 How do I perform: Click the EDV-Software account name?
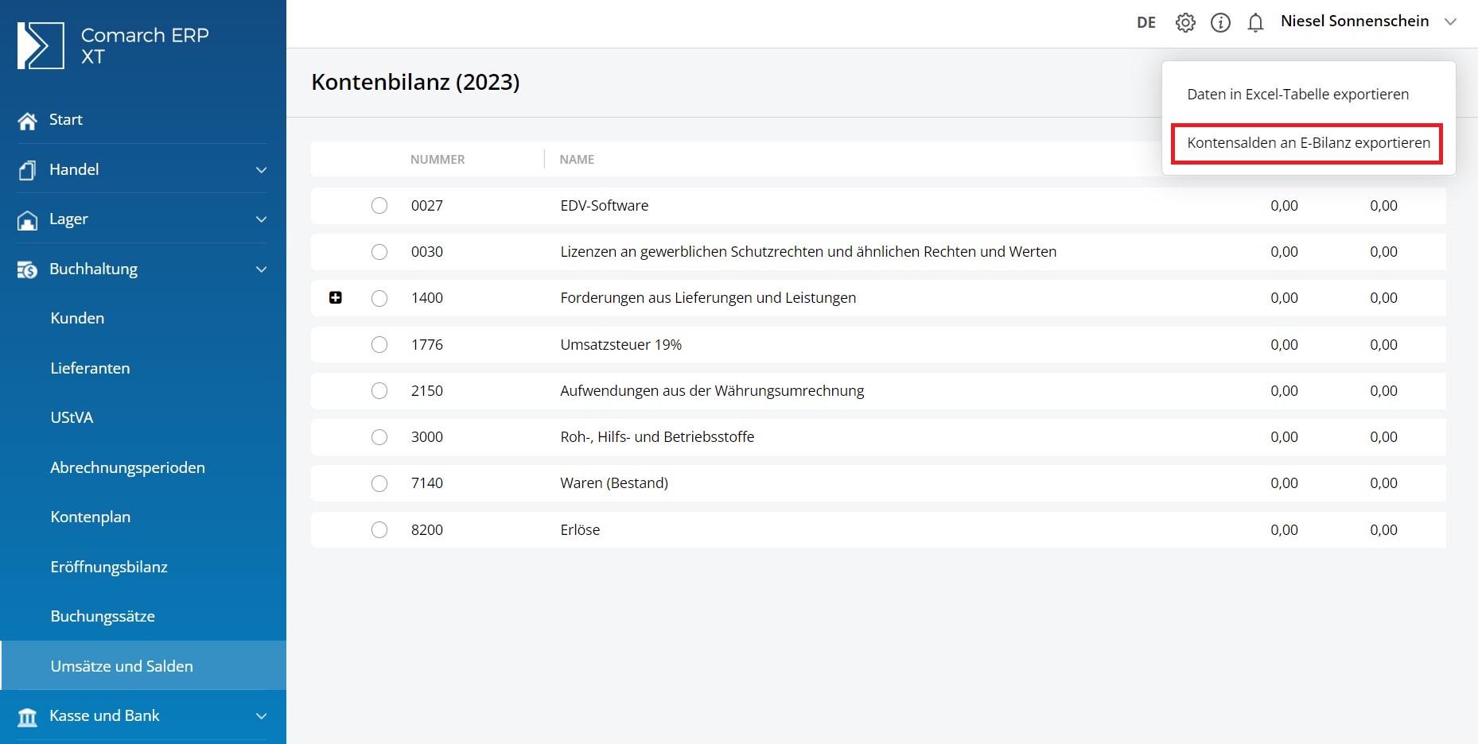click(604, 205)
